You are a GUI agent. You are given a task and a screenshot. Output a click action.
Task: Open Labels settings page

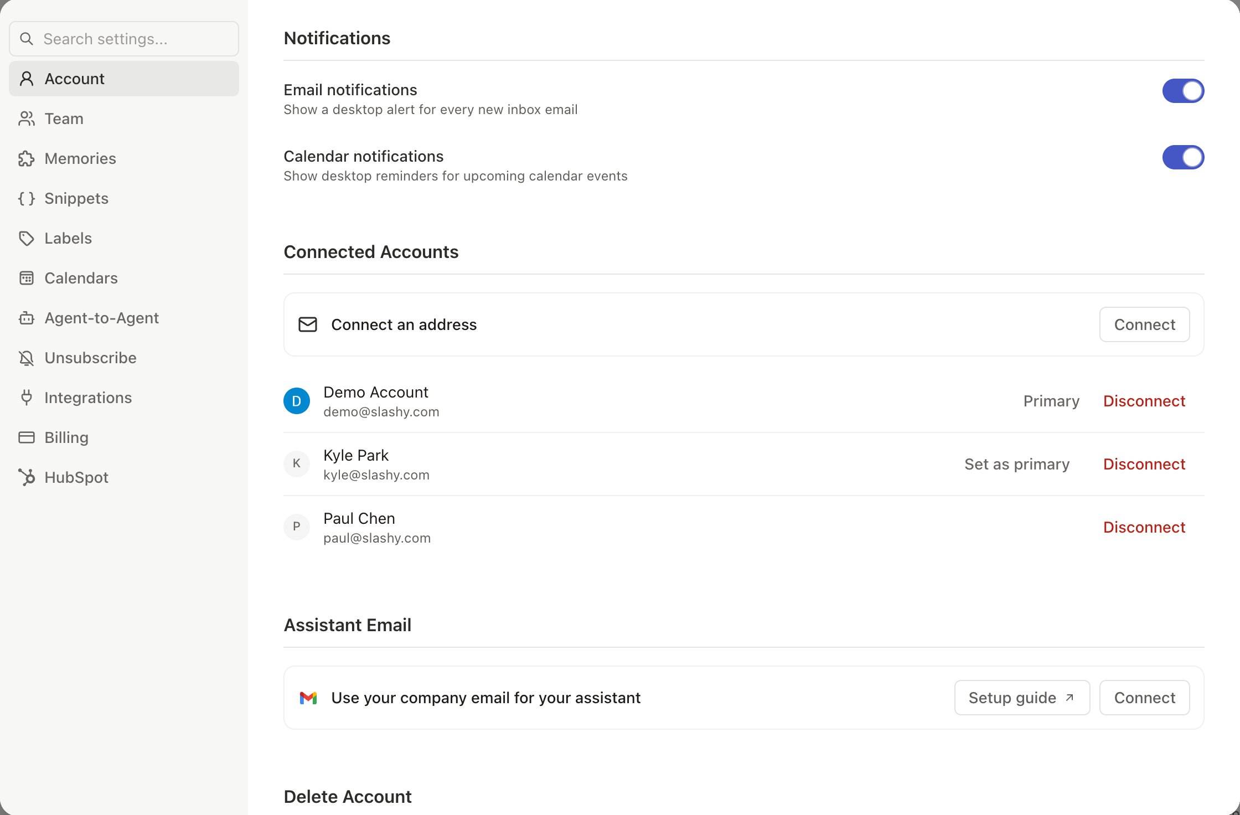click(124, 238)
